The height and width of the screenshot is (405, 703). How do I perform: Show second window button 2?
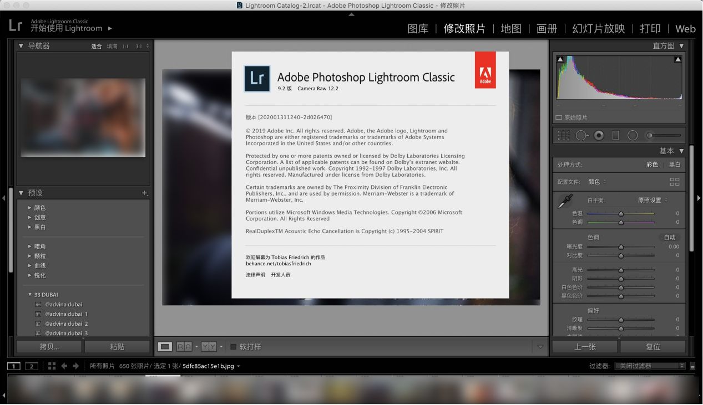(32, 366)
